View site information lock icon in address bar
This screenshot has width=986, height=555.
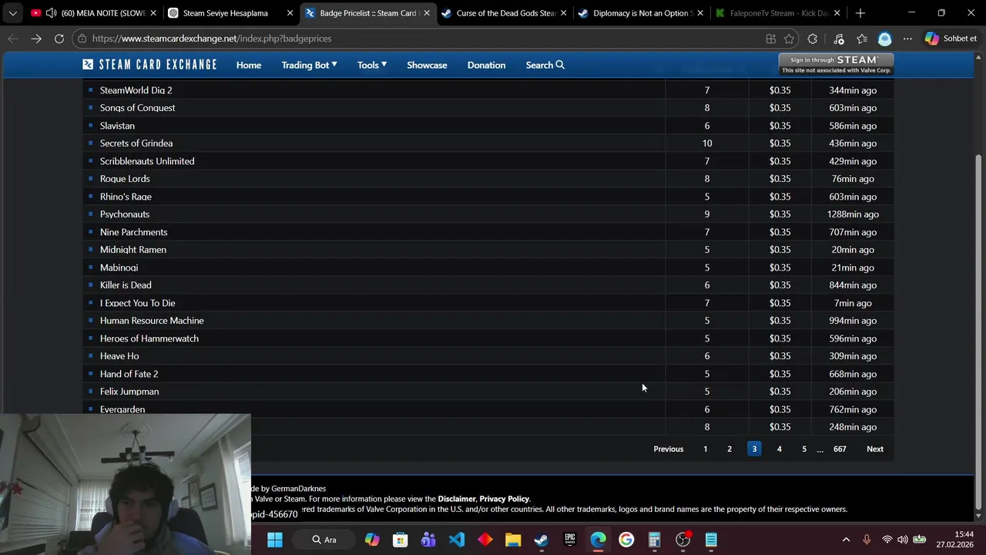point(82,39)
